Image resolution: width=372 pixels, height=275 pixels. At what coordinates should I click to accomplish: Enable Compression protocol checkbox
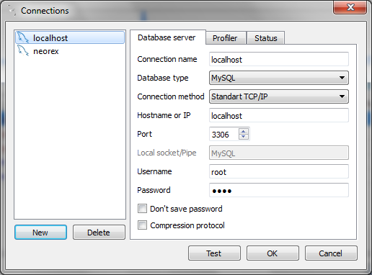click(142, 225)
